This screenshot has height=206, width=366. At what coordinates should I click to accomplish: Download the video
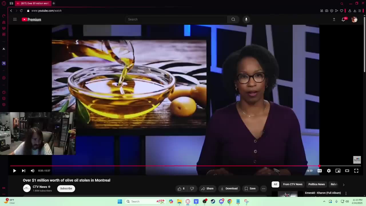pos(229,189)
